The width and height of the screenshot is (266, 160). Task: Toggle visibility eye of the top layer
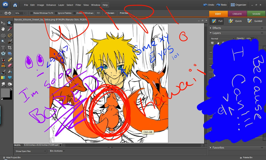pos(211,52)
